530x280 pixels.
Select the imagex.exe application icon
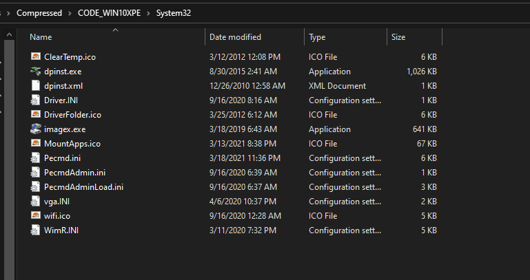tap(36, 129)
